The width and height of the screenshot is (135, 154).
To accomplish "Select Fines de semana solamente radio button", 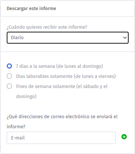I will pos(9,86).
